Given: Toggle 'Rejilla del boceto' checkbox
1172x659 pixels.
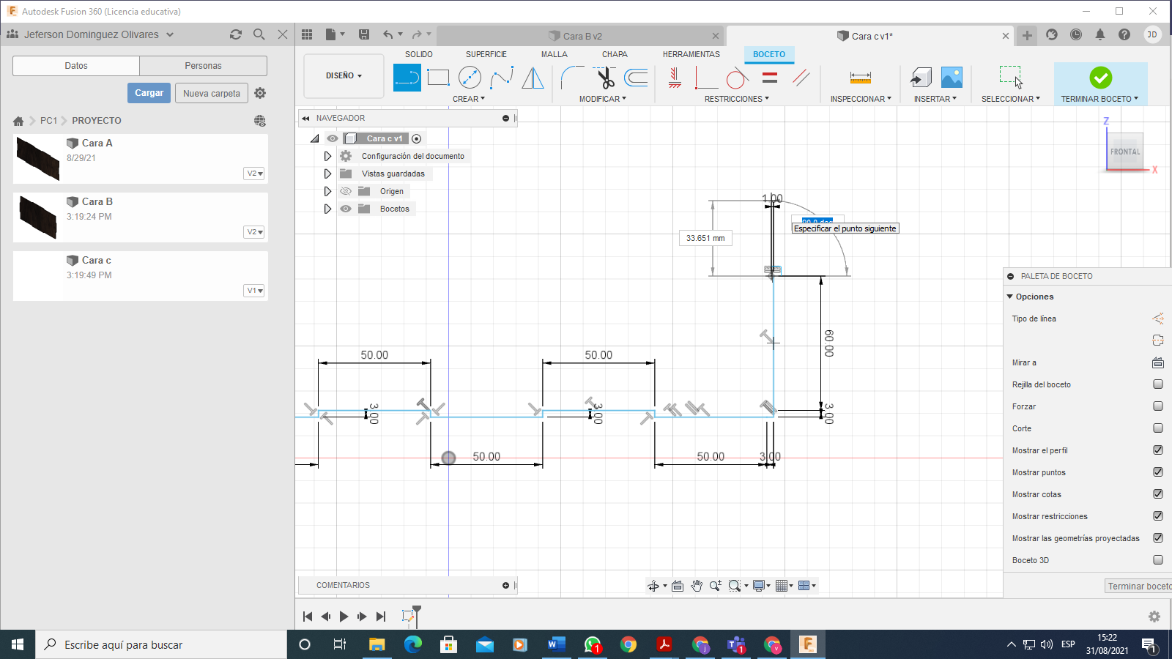Looking at the screenshot, I should (1158, 384).
